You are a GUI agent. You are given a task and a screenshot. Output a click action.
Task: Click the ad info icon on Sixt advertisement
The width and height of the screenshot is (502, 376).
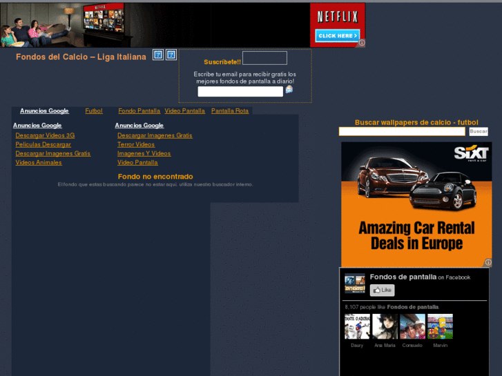point(487,263)
